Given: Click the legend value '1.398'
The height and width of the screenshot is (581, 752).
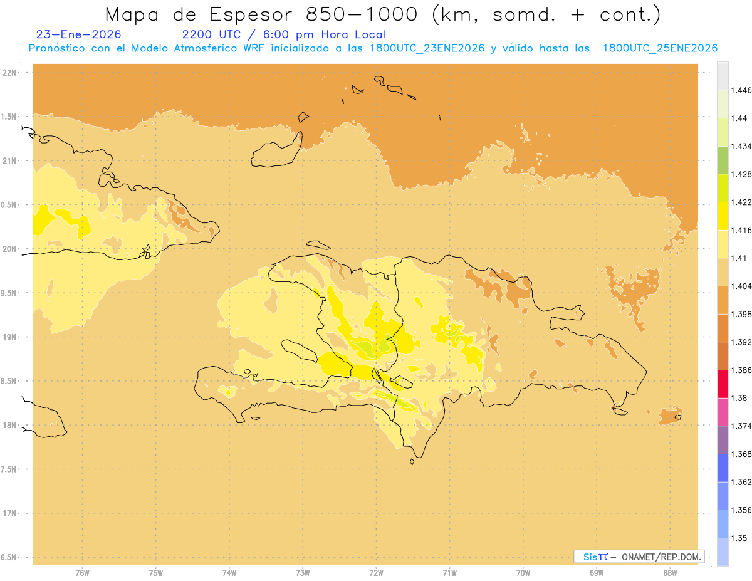Looking at the screenshot, I should tap(742, 314).
